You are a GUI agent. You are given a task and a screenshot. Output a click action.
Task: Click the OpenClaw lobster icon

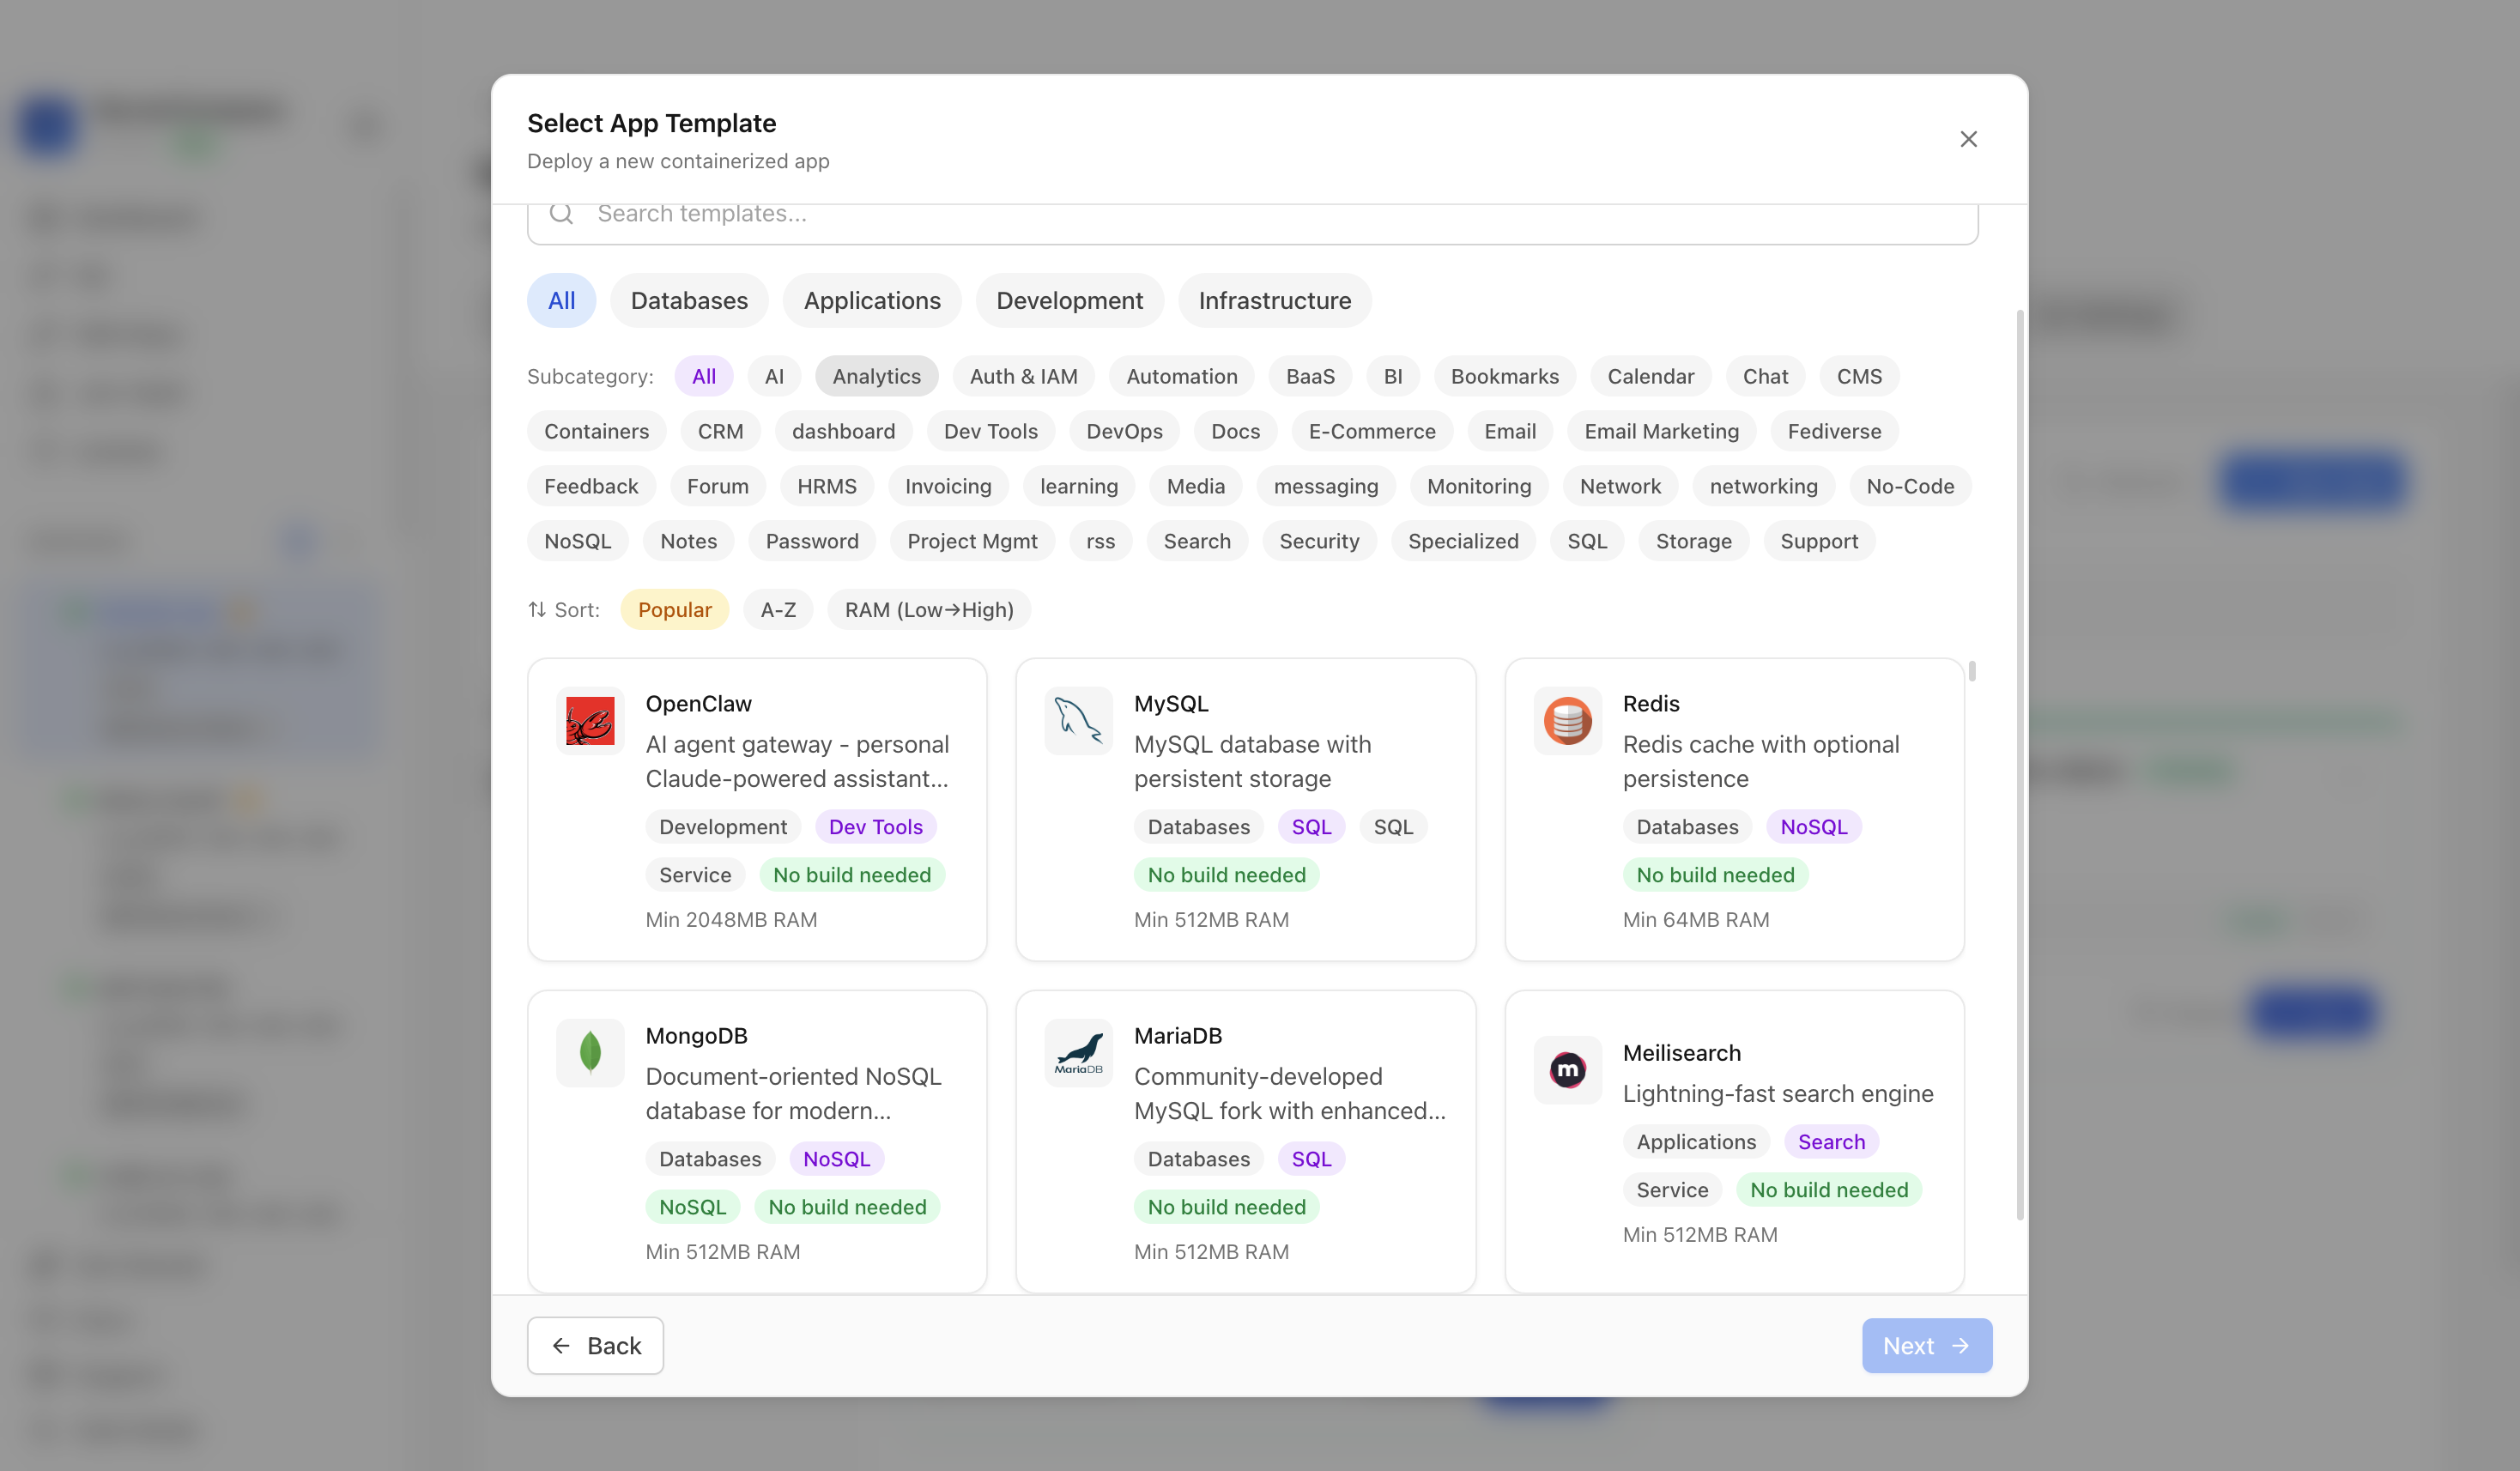[x=590, y=721]
